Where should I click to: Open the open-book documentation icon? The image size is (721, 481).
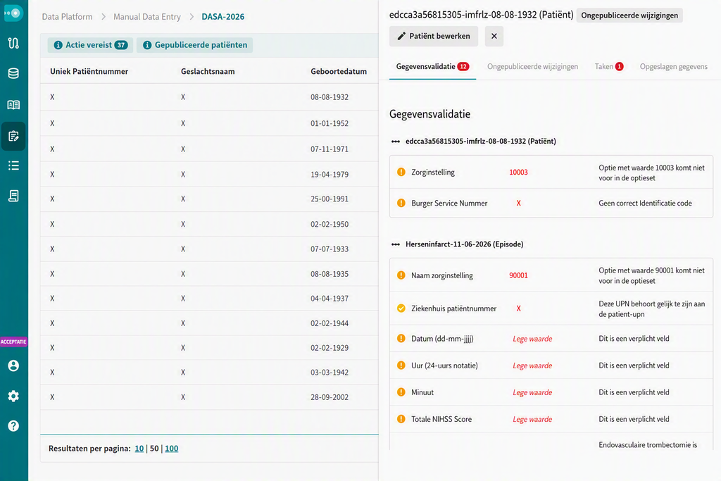[x=13, y=105]
